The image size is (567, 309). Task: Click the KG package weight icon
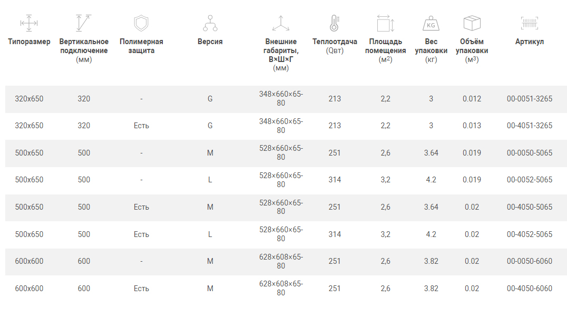click(x=431, y=24)
